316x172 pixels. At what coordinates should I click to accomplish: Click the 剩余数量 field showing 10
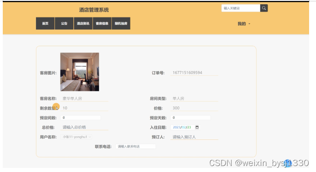pyautogui.click(x=84, y=108)
